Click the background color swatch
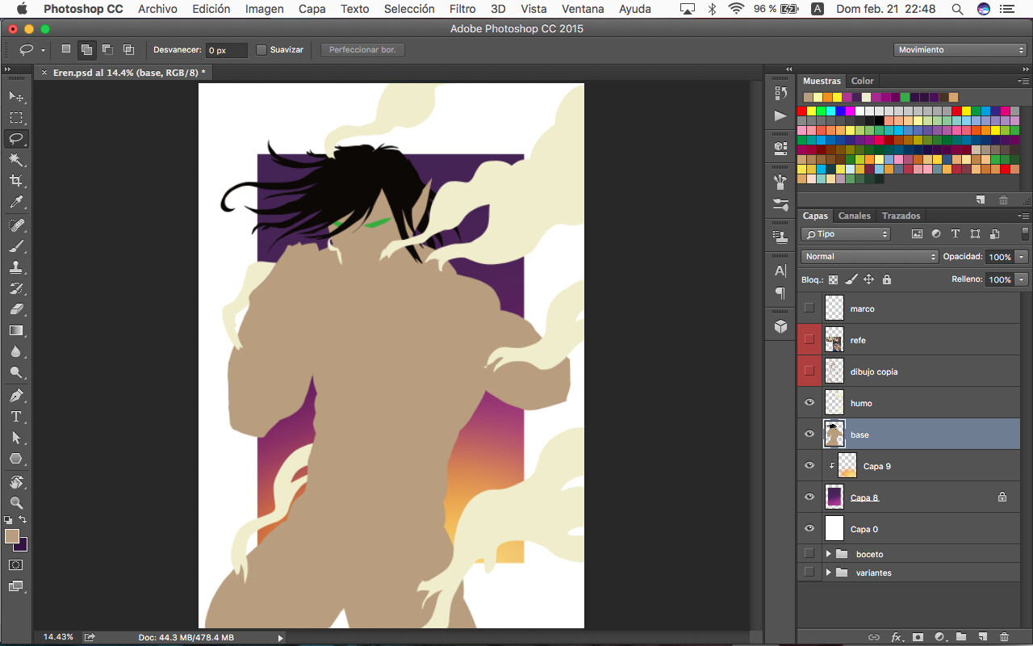 [23, 547]
